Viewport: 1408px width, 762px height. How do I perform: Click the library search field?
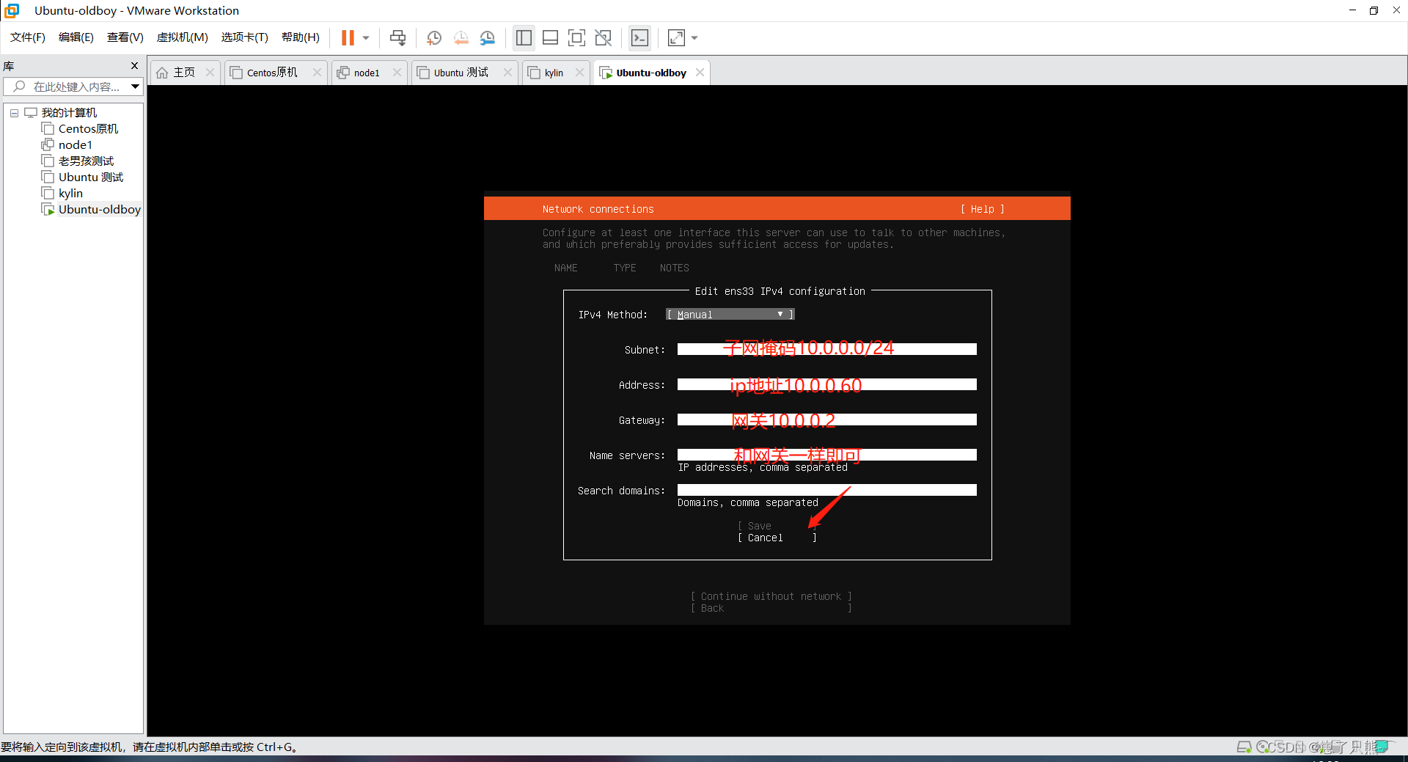(68, 87)
